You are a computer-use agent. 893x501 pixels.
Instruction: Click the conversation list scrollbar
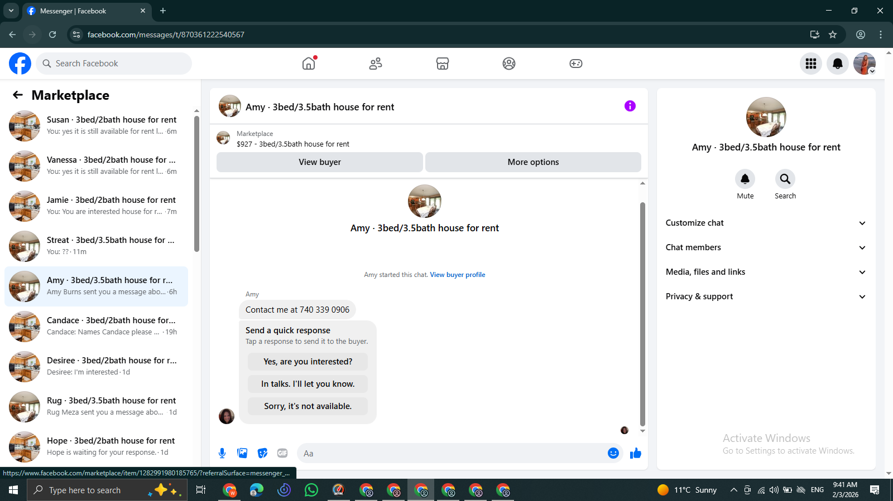point(196,184)
